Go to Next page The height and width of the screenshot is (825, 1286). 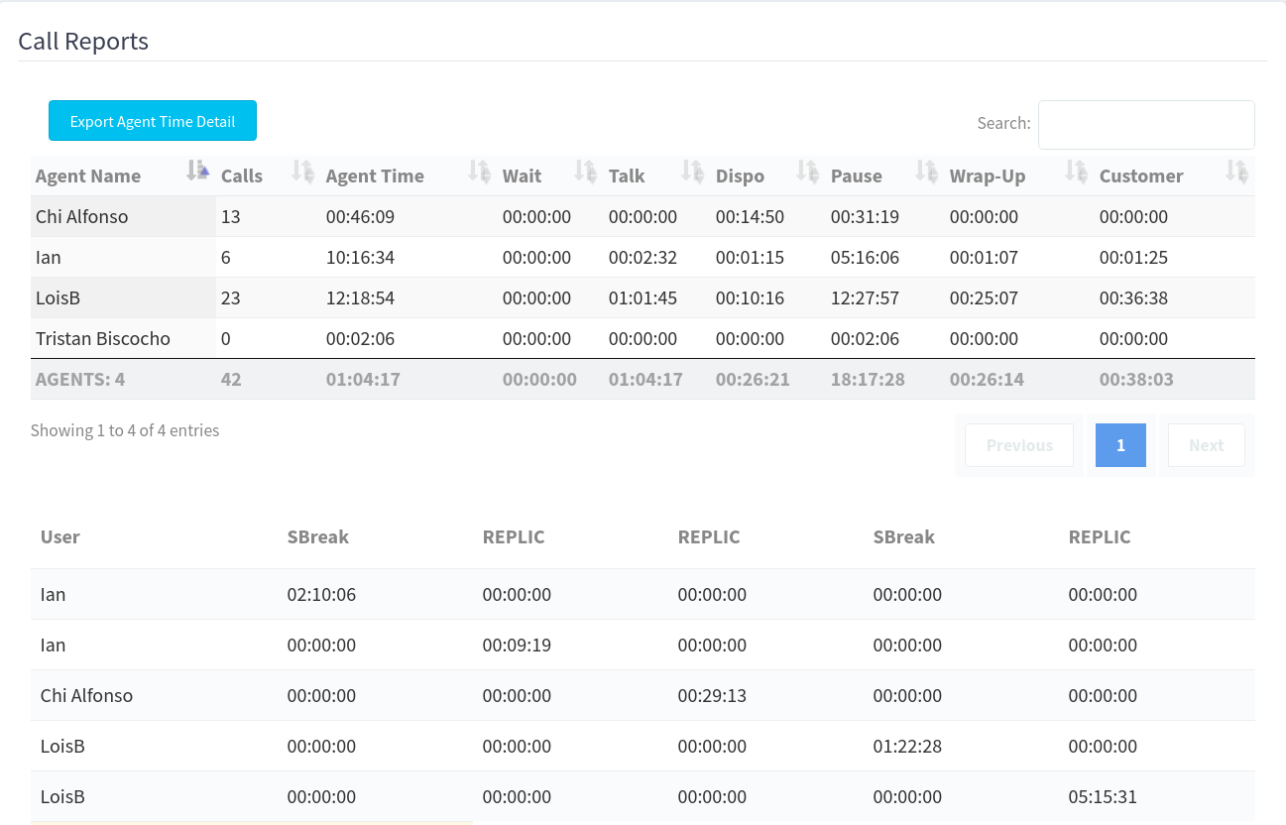point(1207,445)
